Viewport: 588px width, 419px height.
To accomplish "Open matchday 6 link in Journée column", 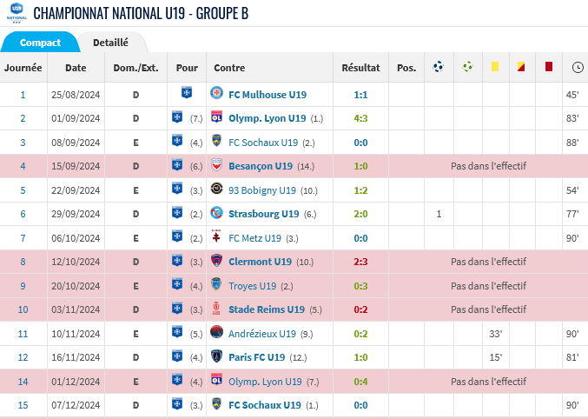I will tap(23, 214).
